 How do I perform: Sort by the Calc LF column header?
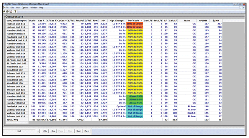pyautogui.click(x=173, y=21)
